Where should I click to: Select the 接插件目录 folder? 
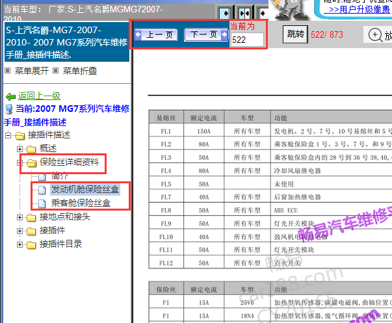tap(60, 244)
